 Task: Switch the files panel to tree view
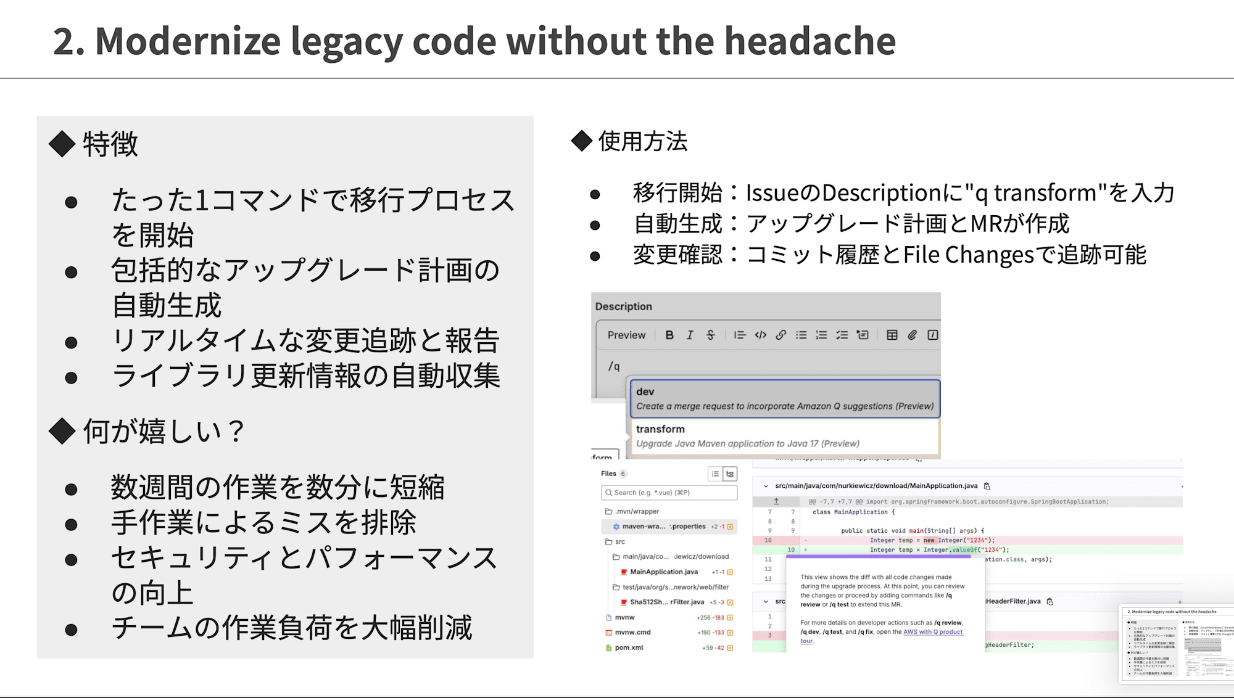(x=730, y=474)
